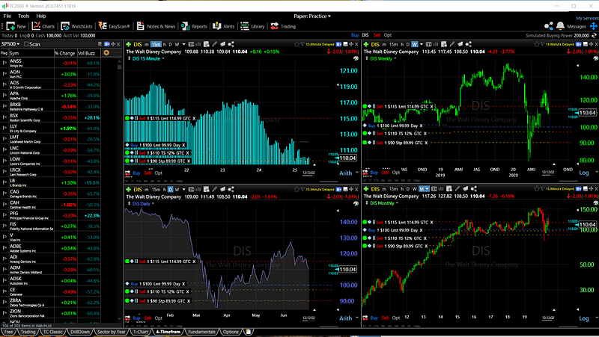Open the color palette icon on the weekly chart

pos(595,59)
